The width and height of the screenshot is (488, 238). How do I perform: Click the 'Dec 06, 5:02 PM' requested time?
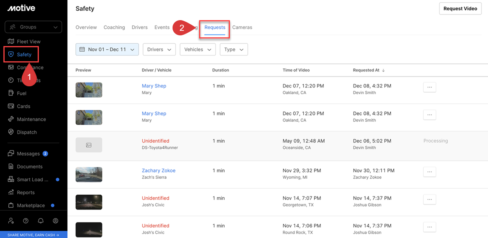372,141
